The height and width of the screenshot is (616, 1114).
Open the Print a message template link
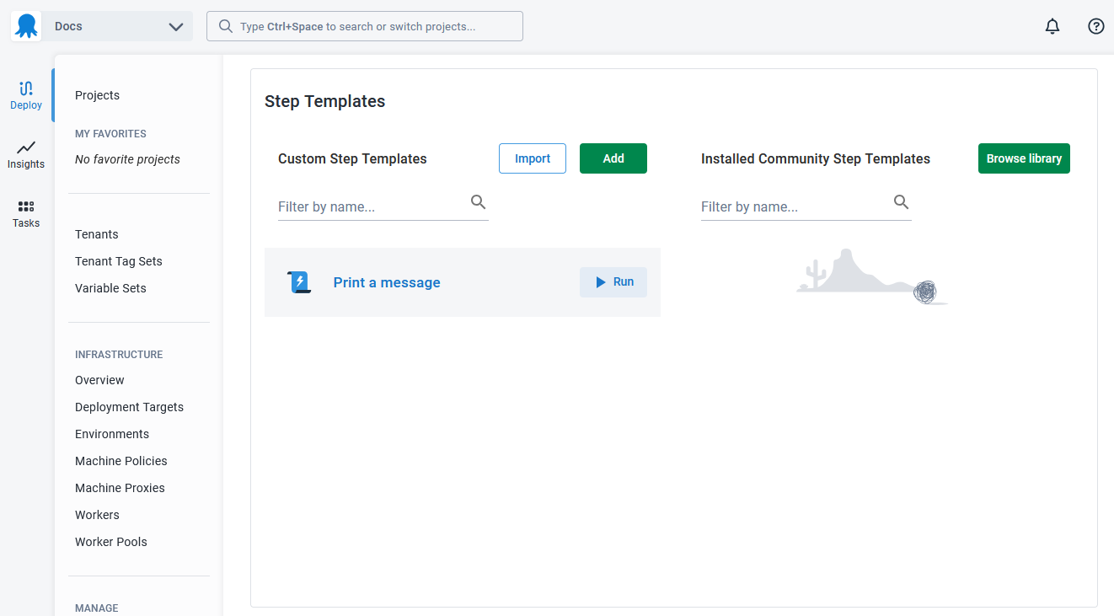387,282
